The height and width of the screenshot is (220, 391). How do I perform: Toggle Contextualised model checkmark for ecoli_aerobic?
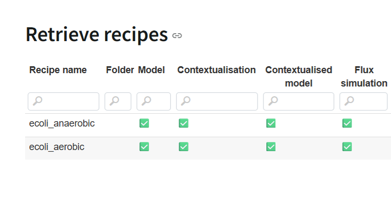pyautogui.click(x=271, y=146)
